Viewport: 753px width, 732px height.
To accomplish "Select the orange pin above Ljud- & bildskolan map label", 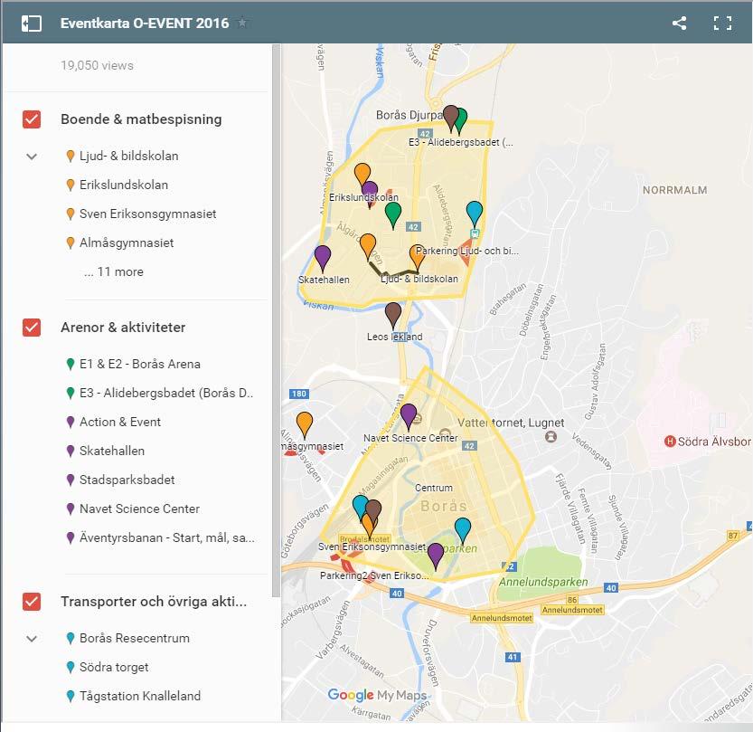I will [417, 257].
